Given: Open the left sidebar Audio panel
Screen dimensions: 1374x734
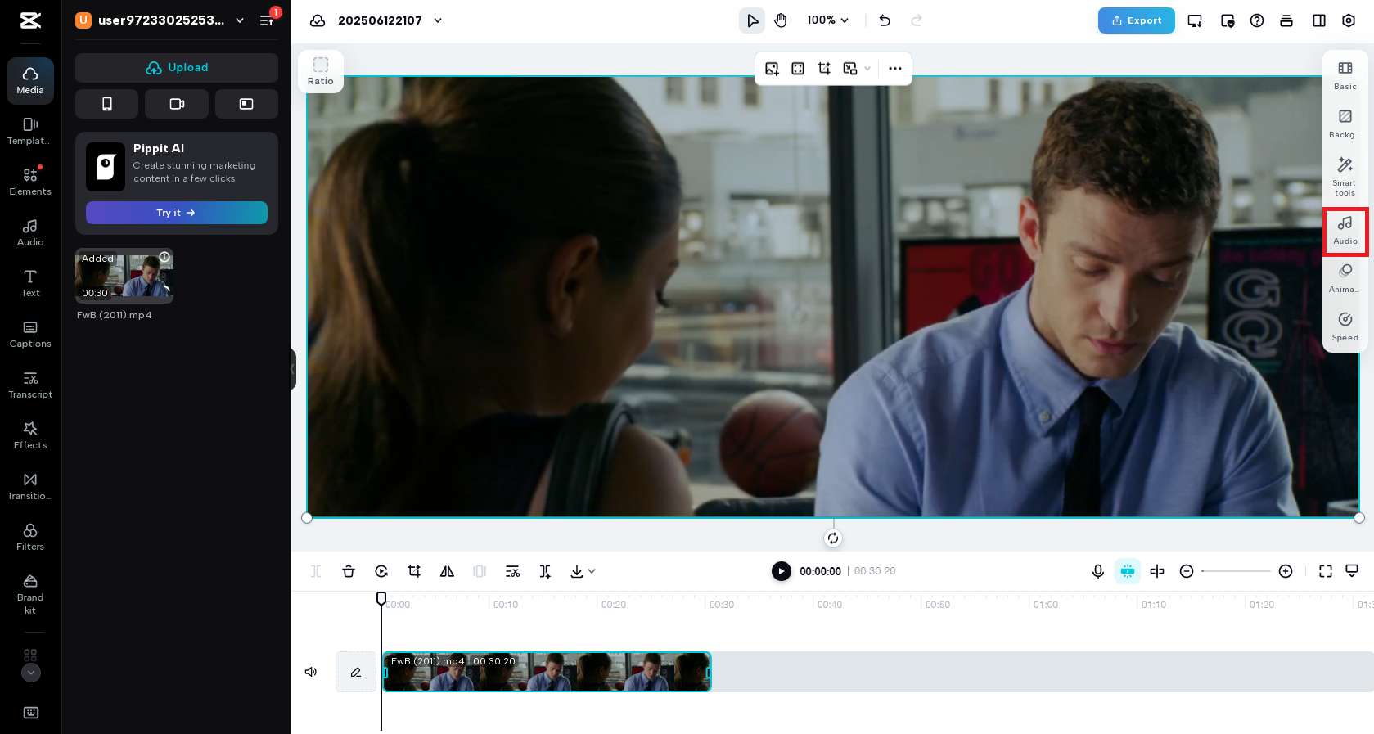Looking at the screenshot, I should point(30,232).
